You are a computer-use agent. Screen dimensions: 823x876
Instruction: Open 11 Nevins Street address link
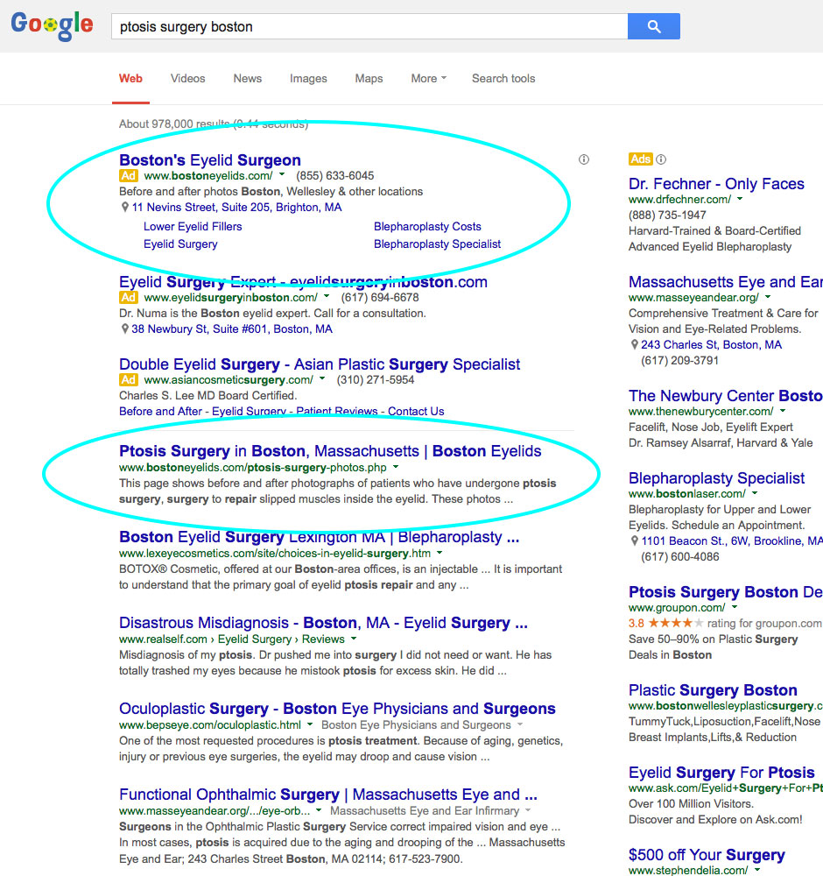click(236, 208)
